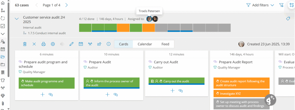Collapse the Customer service audit 2H 2025 case
The height and width of the screenshot is (110, 295).
pos(17,19)
